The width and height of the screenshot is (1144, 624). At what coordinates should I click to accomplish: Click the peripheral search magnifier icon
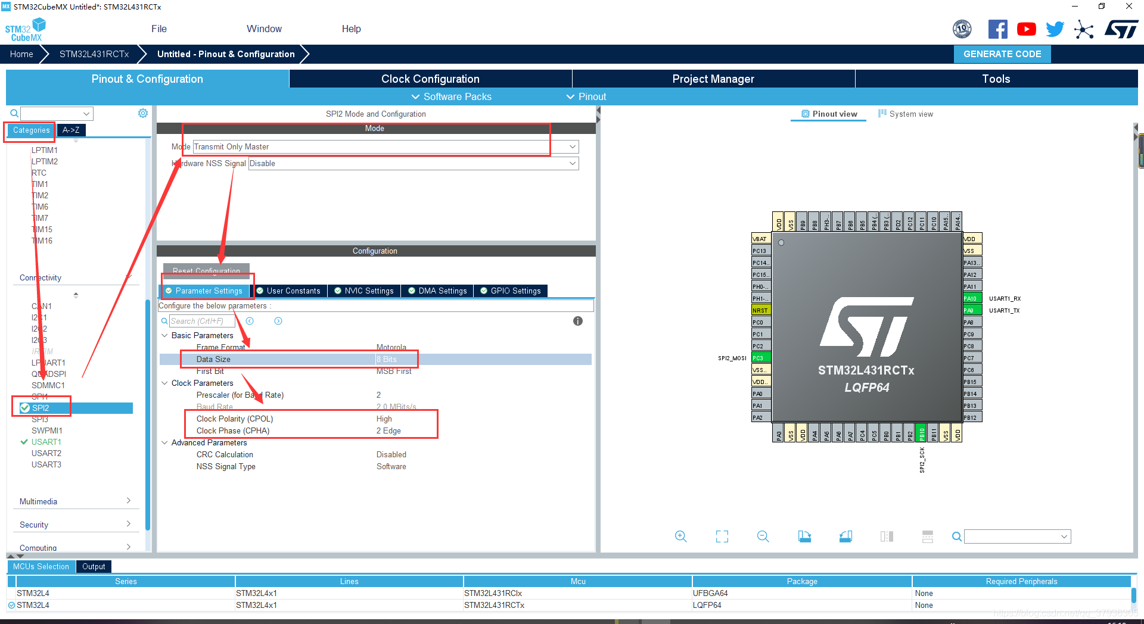(14, 113)
